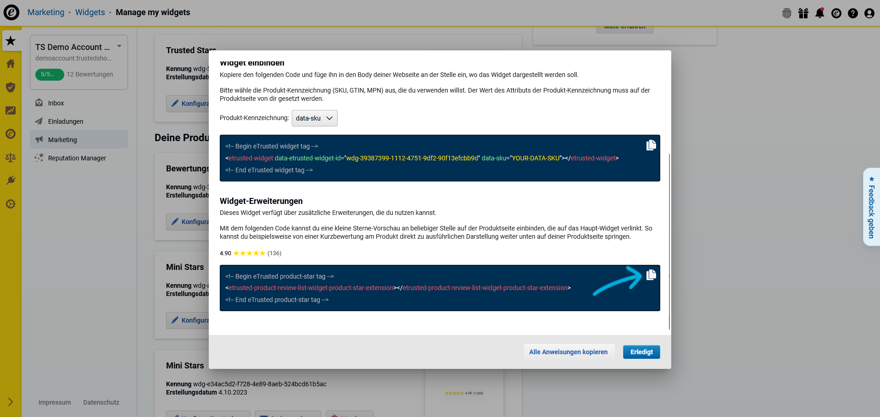Copy the product-star tag code
This screenshot has width=880, height=417.
(651, 275)
